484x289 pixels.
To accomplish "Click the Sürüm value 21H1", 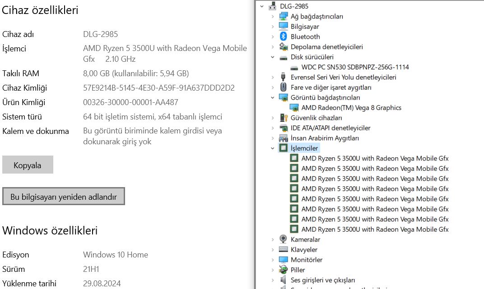I will tap(91, 269).
